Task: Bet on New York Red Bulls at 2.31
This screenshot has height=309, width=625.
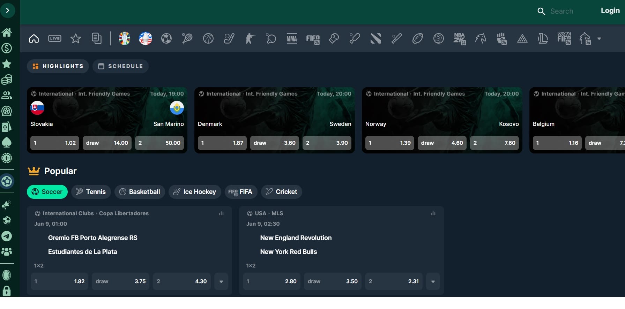Action: coord(394,281)
